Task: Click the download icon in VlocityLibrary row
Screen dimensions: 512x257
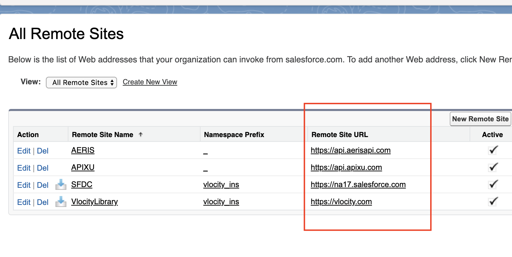Action: [61, 202]
